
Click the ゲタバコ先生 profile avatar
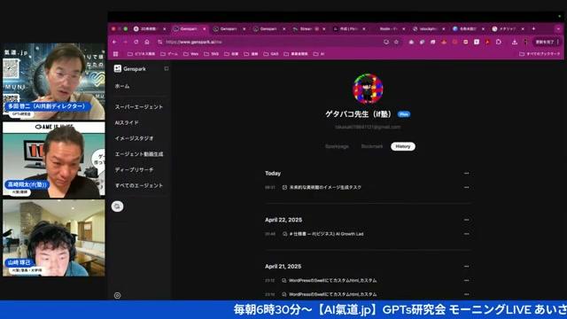[x=368, y=89]
